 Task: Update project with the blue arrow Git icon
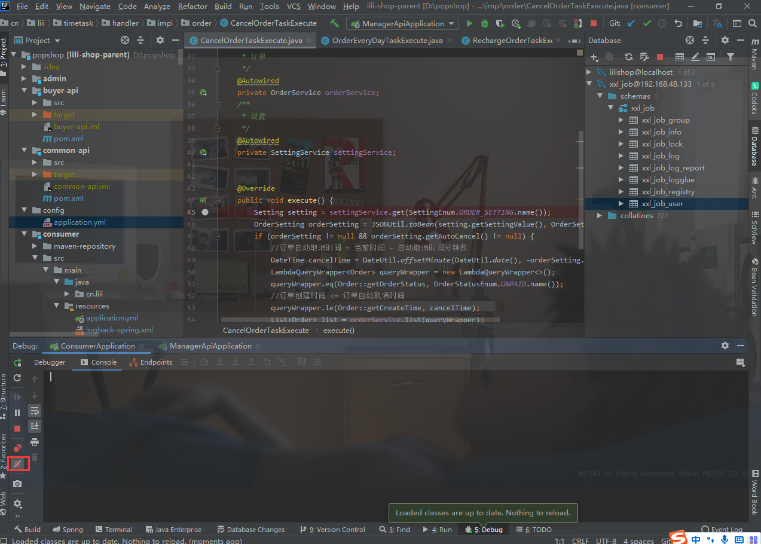pyautogui.click(x=631, y=24)
